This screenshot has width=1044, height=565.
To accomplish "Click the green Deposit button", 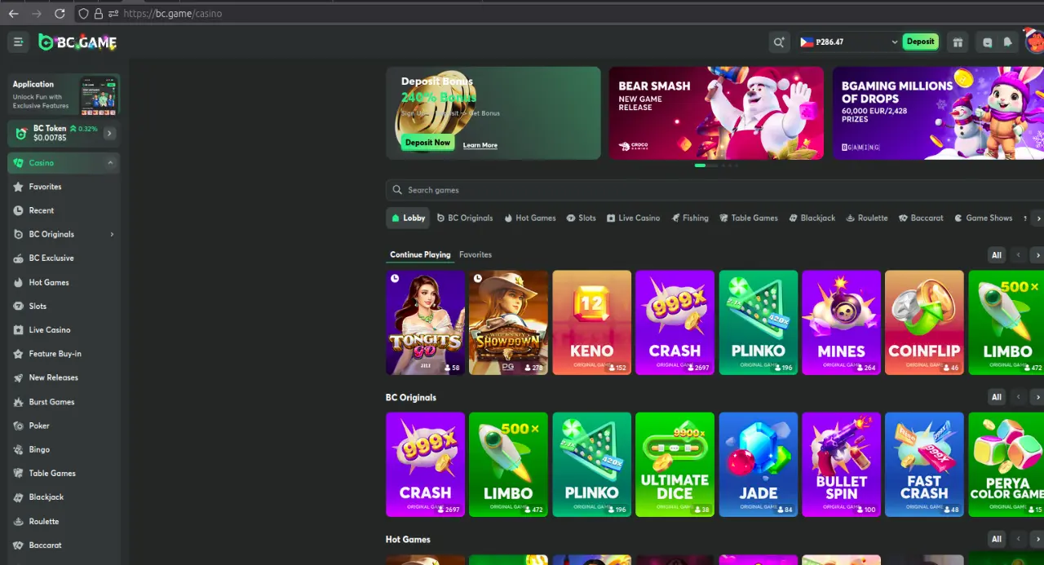I will coord(920,42).
